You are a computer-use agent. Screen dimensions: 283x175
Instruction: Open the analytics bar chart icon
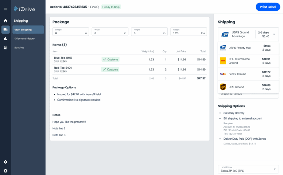[5, 39]
